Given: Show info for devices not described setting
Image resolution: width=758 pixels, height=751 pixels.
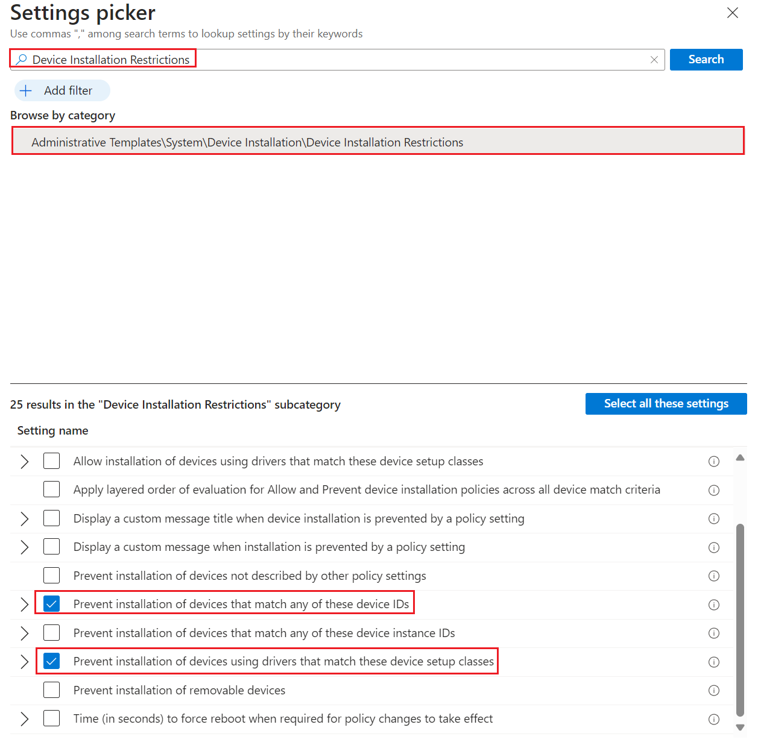Looking at the screenshot, I should click(714, 576).
